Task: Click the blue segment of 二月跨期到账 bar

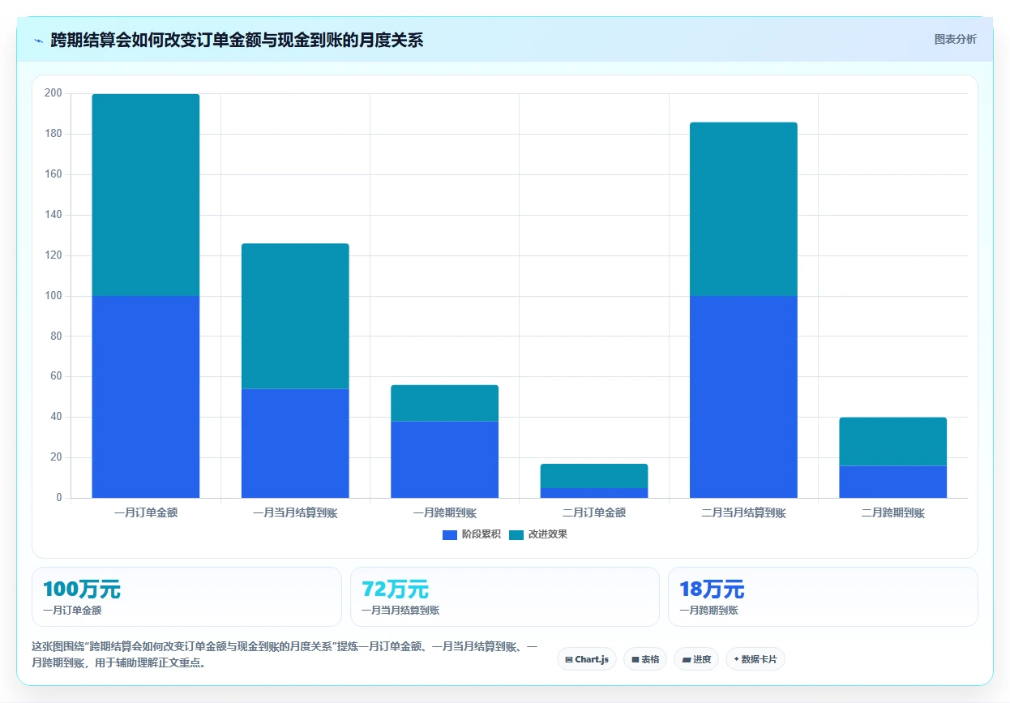Action: [x=892, y=482]
